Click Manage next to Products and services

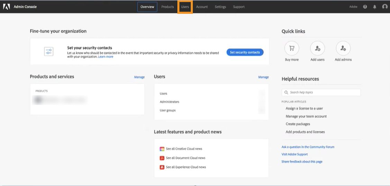pyautogui.click(x=139, y=77)
